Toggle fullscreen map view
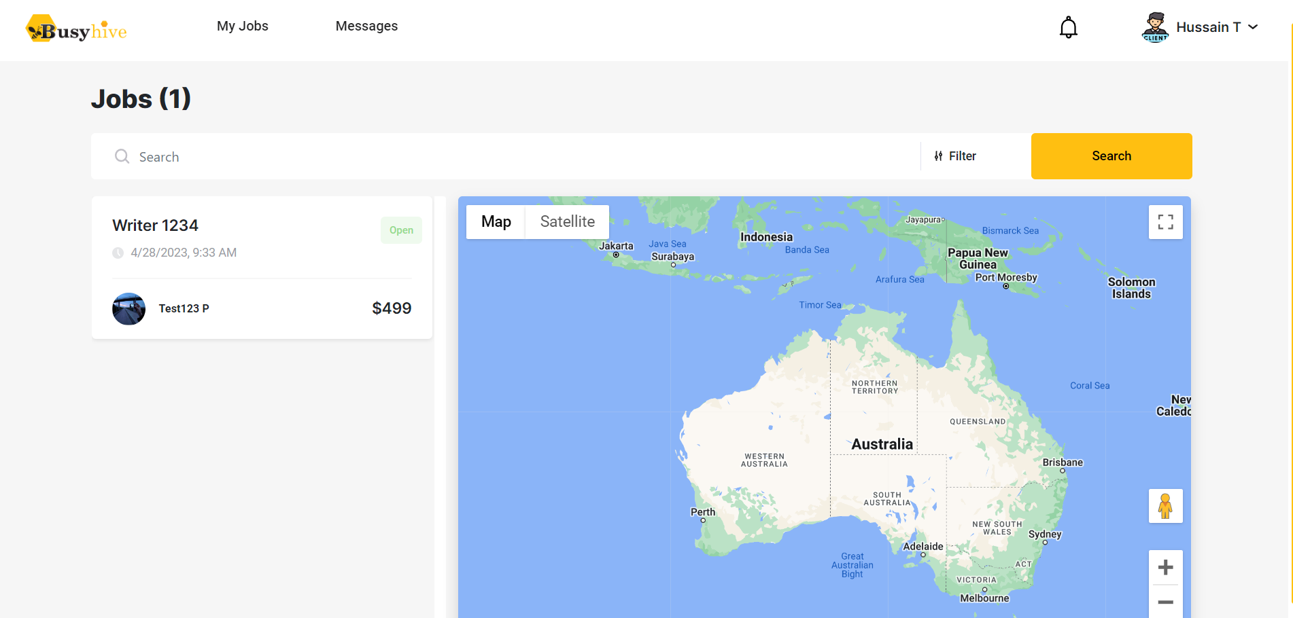Image resolution: width=1293 pixels, height=618 pixels. pyautogui.click(x=1166, y=222)
